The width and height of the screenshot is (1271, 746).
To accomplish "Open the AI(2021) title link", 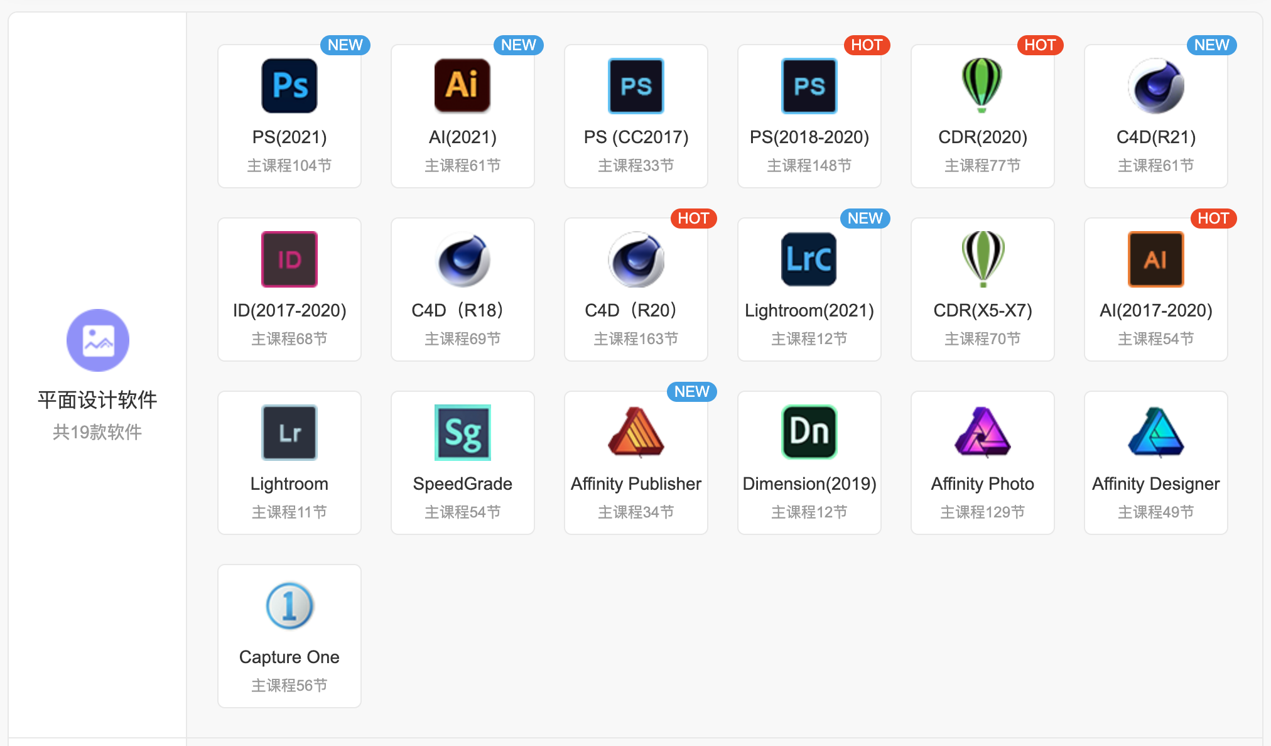I will (x=463, y=137).
